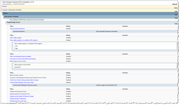The width and height of the screenshot is (180, 105).
Task: Click the '[*.]mil' whitelist entry
Action: pyautogui.click(x=16, y=46)
